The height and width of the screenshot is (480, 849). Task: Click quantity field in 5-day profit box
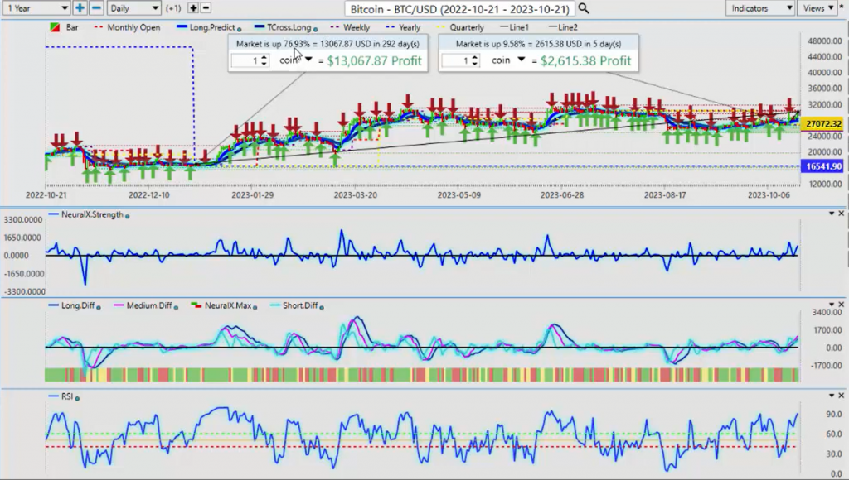456,60
